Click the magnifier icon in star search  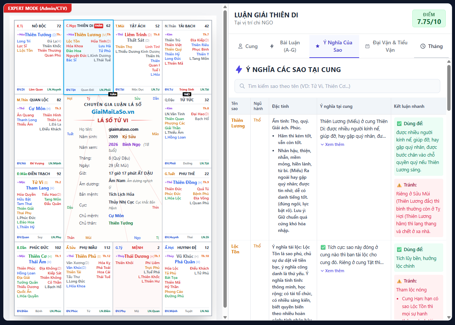(x=242, y=86)
